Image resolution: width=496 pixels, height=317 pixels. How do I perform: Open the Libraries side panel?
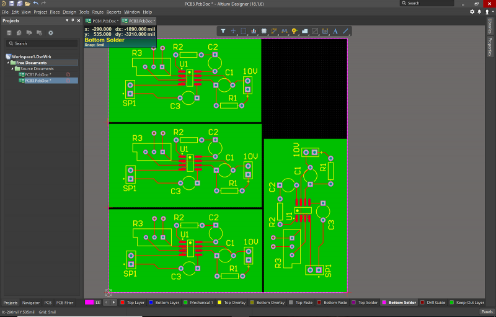click(x=490, y=26)
